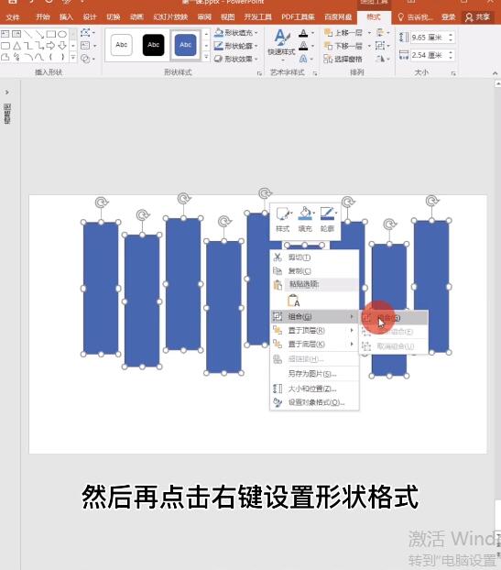Switch to 幻灯片放映 slide show tab

tap(170, 16)
